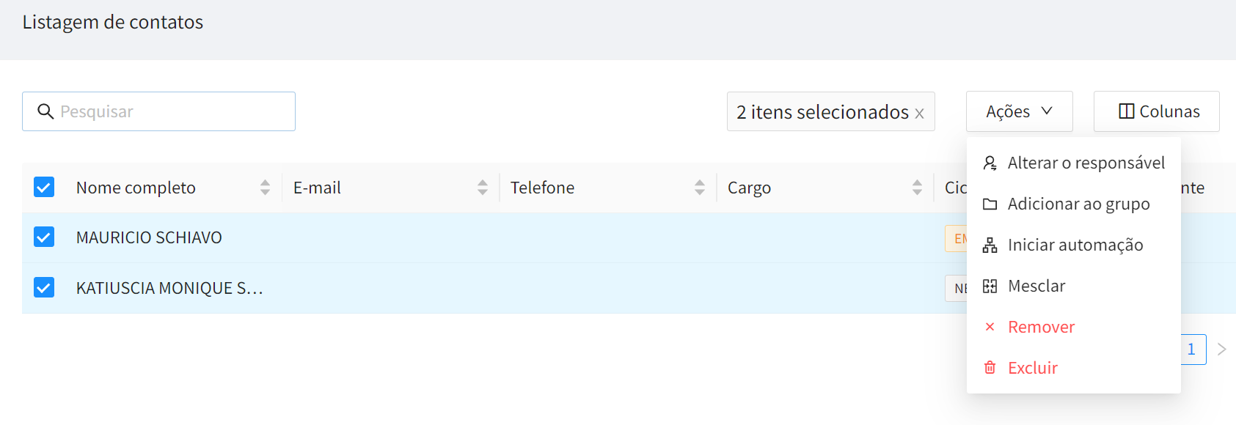The width and height of the screenshot is (1236, 425).
Task: Sort the E-mail column using its arrows
Action: 482,188
